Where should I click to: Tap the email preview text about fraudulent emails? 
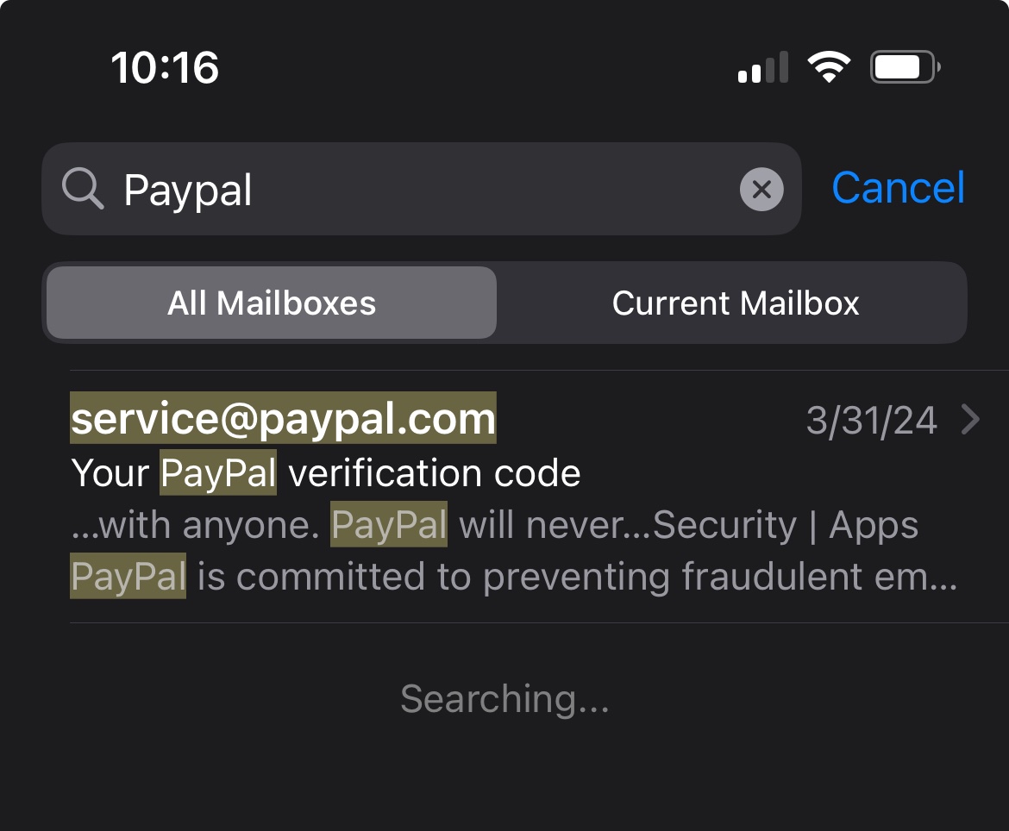point(513,577)
